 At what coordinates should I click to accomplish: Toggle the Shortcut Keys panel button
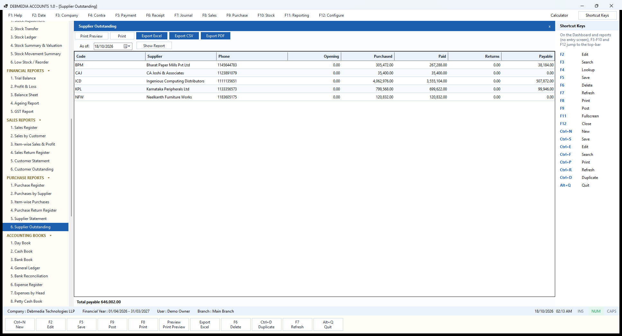point(597,15)
